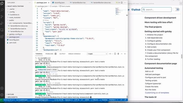Close the terminal panel
The height and width of the screenshot is (103, 183).
pos(125,54)
